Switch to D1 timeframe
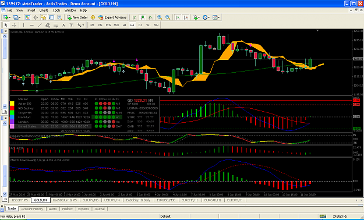 pyautogui.click(x=140, y=25)
